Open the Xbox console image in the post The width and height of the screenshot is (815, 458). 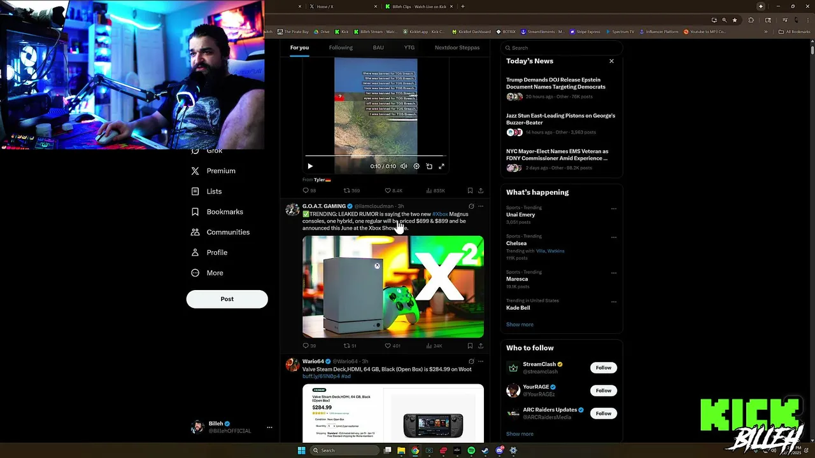(x=393, y=287)
